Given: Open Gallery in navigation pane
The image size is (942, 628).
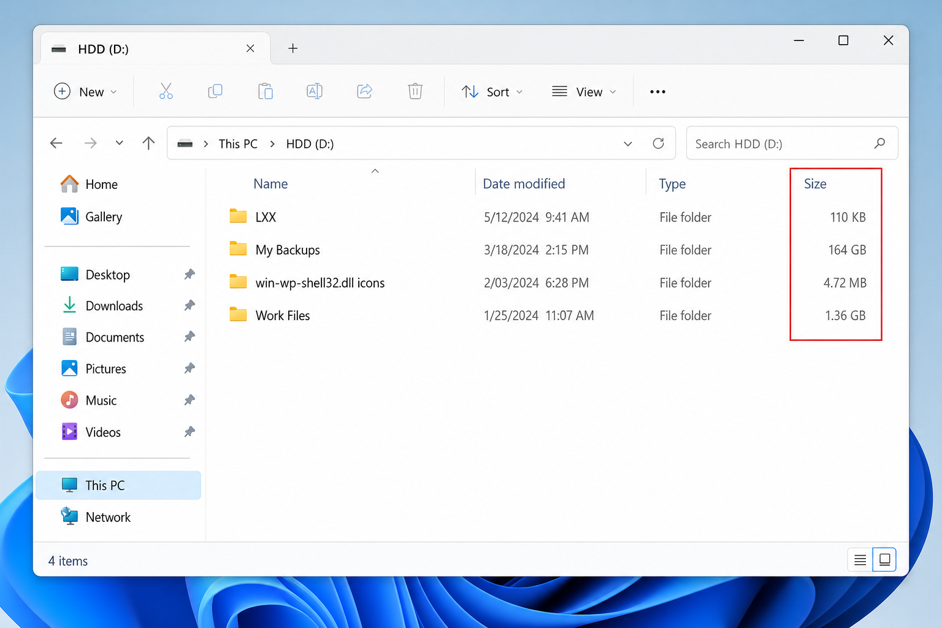Looking at the screenshot, I should click(91, 216).
